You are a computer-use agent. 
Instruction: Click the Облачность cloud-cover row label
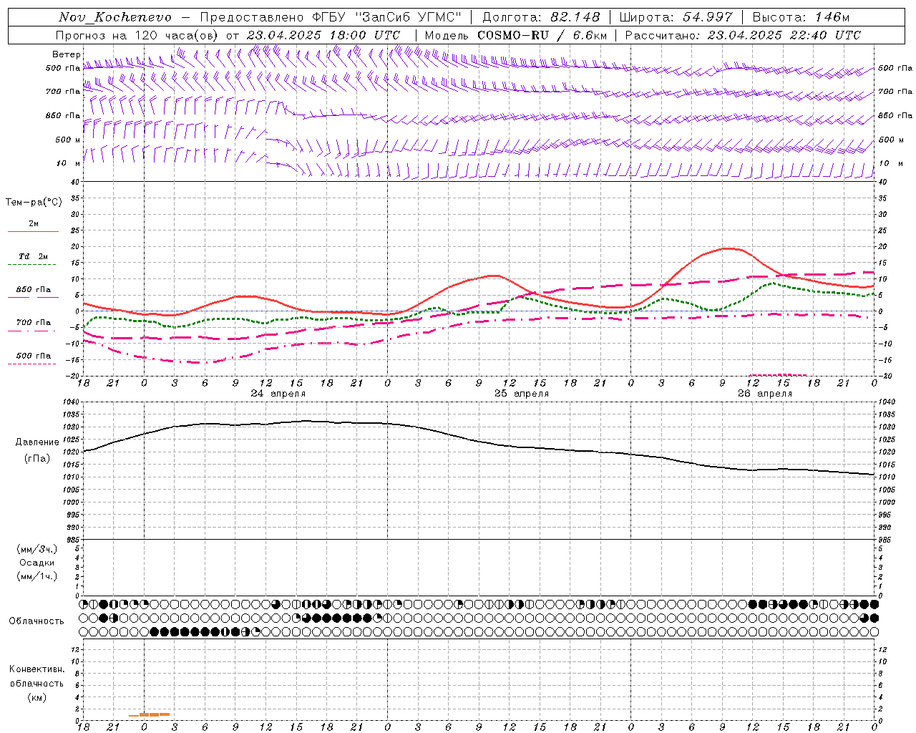tap(36, 621)
